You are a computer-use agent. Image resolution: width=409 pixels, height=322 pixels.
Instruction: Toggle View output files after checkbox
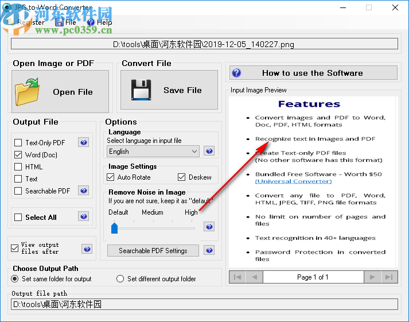pyautogui.click(x=14, y=248)
